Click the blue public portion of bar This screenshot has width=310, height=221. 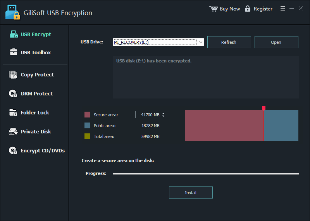click(x=281, y=125)
